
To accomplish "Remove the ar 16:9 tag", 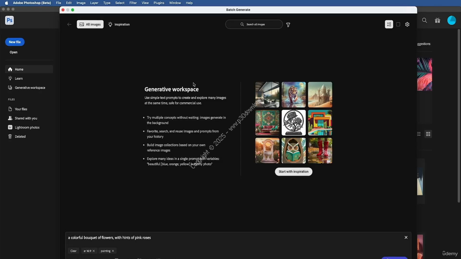I will (x=94, y=251).
